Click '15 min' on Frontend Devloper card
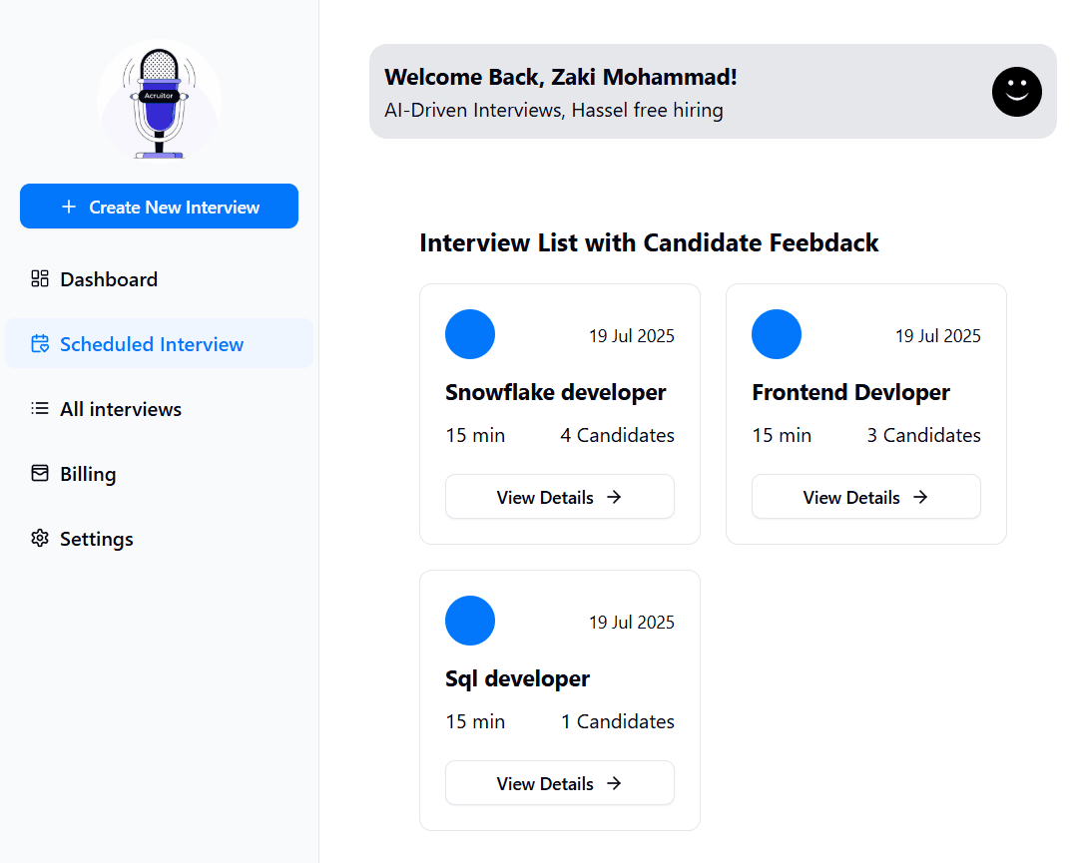The width and height of the screenshot is (1077, 863). [782, 435]
